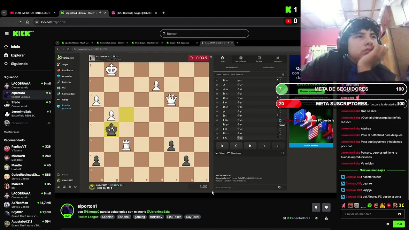Open MisrraVB recommended channel

(x=27, y=158)
